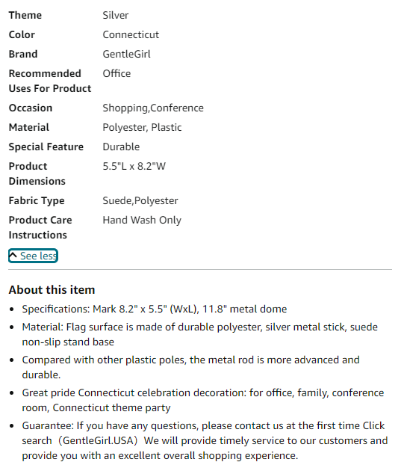
Task: Click the Product Care Instructions label
Action: (40, 227)
